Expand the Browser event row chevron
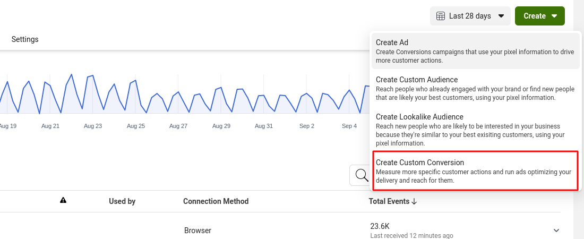584x239 pixels. point(556,231)
